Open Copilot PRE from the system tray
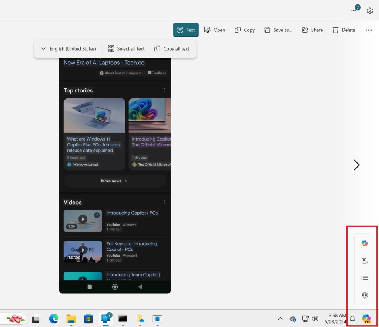 (x=366, y=318)
